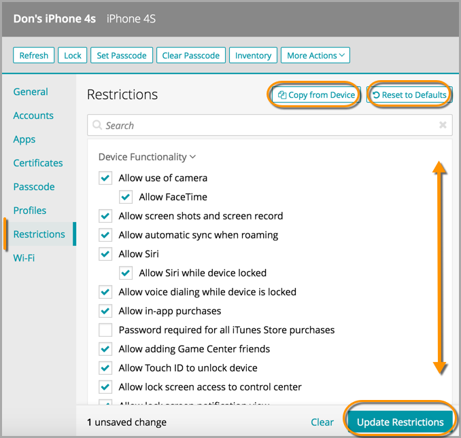
Task: Go to the Passcode sidebar item
Action: (x=34, y=187)
